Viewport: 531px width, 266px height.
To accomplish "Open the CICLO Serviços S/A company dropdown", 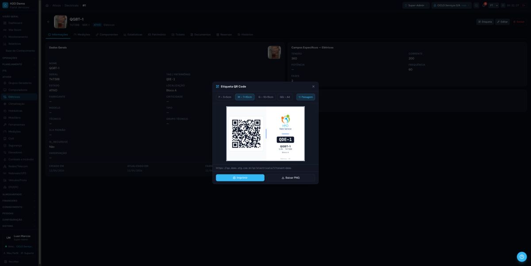I will coord(451,5).
